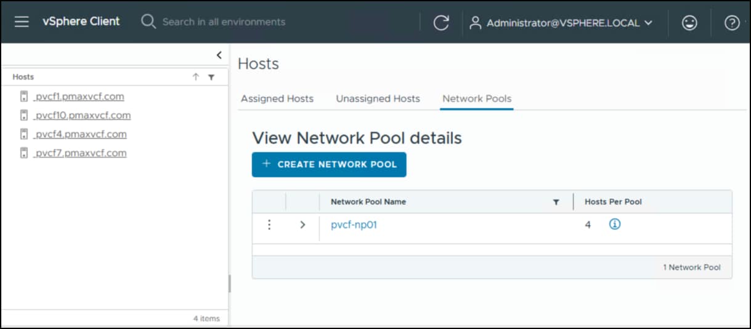Screen dimensions: 751x329
Task: Click the search magnifier icon
Action: point(148,22)
